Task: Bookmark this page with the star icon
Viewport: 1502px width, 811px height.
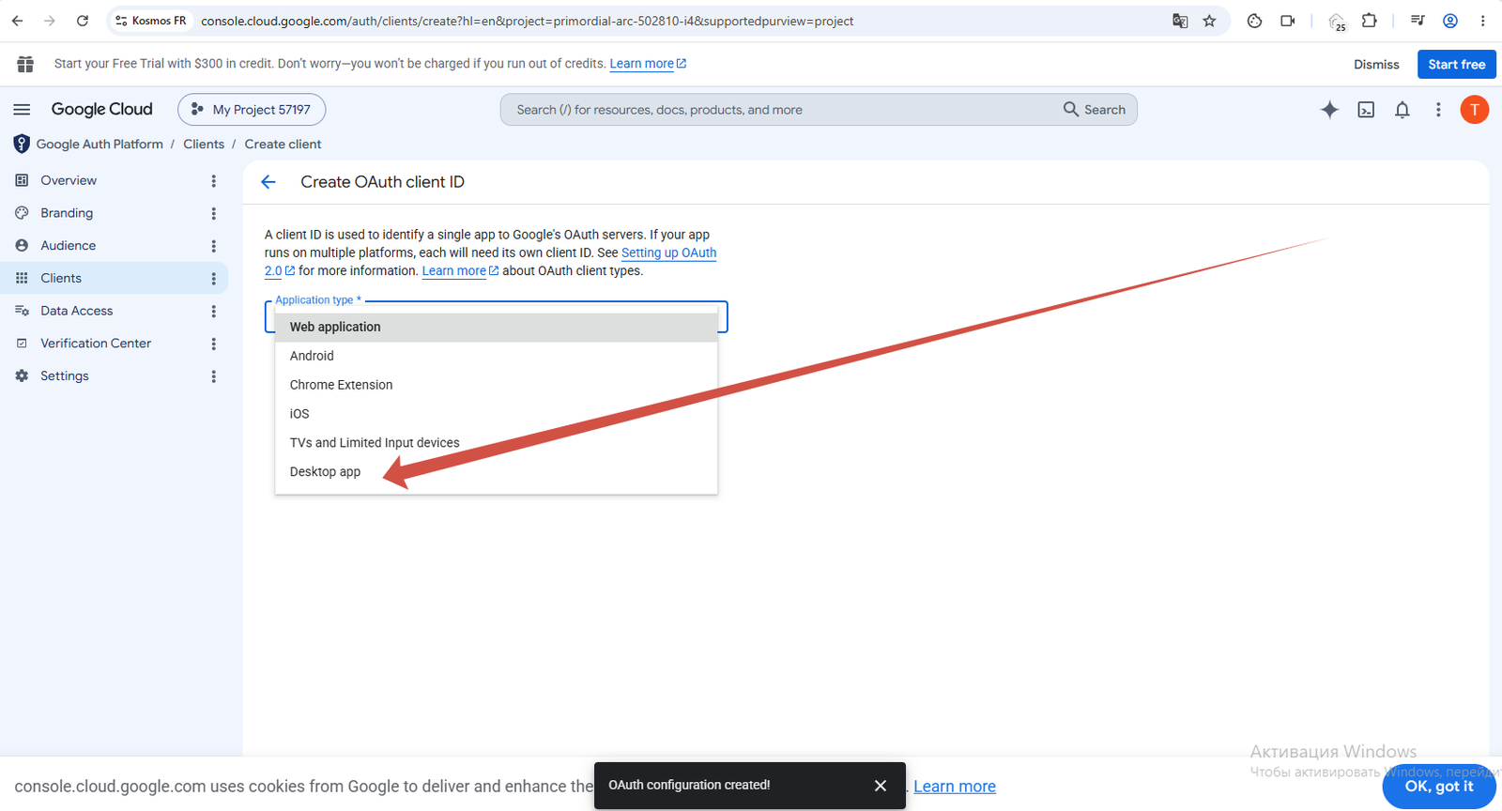Action: (x=1209, y=21)
